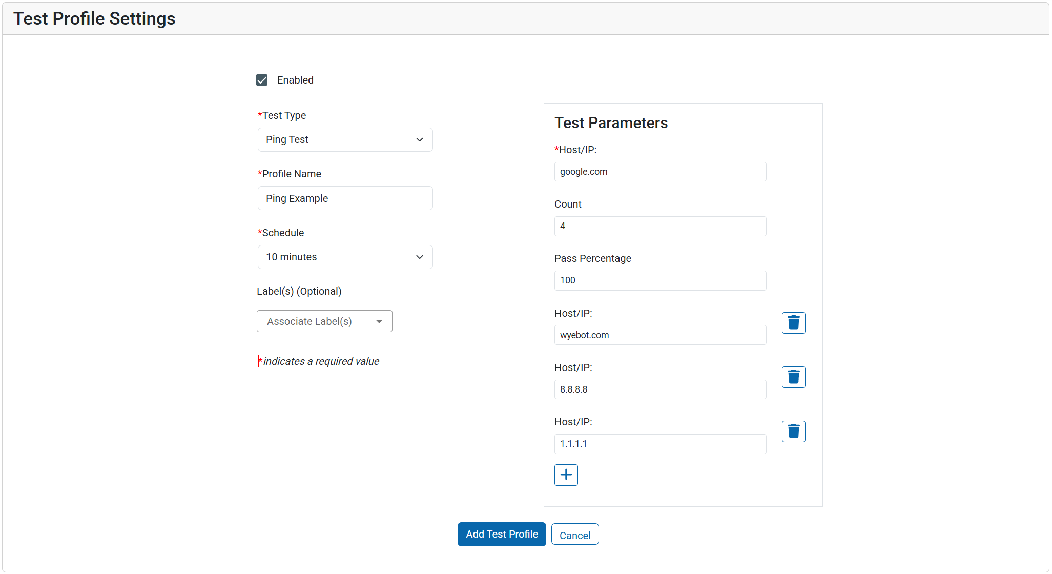Click the Schedule chevron arrow
This screenshot has width=1052, height=574.
[x=420, y=257]
